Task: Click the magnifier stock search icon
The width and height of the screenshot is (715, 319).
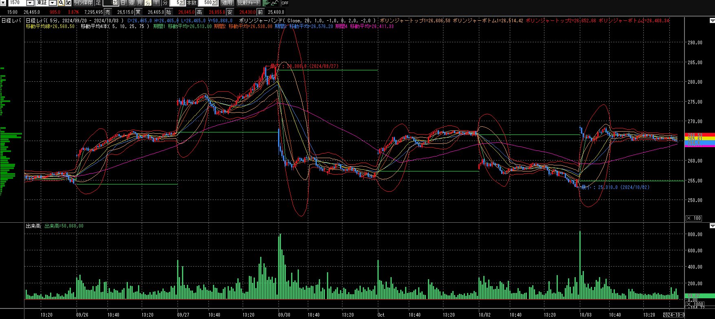Action: (61, 3)
